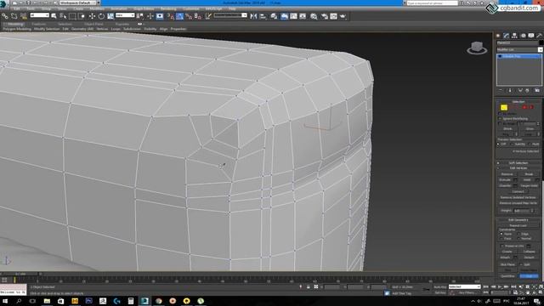Open the Edit menu
Viewport: 544px width, 306px height.
16,8
